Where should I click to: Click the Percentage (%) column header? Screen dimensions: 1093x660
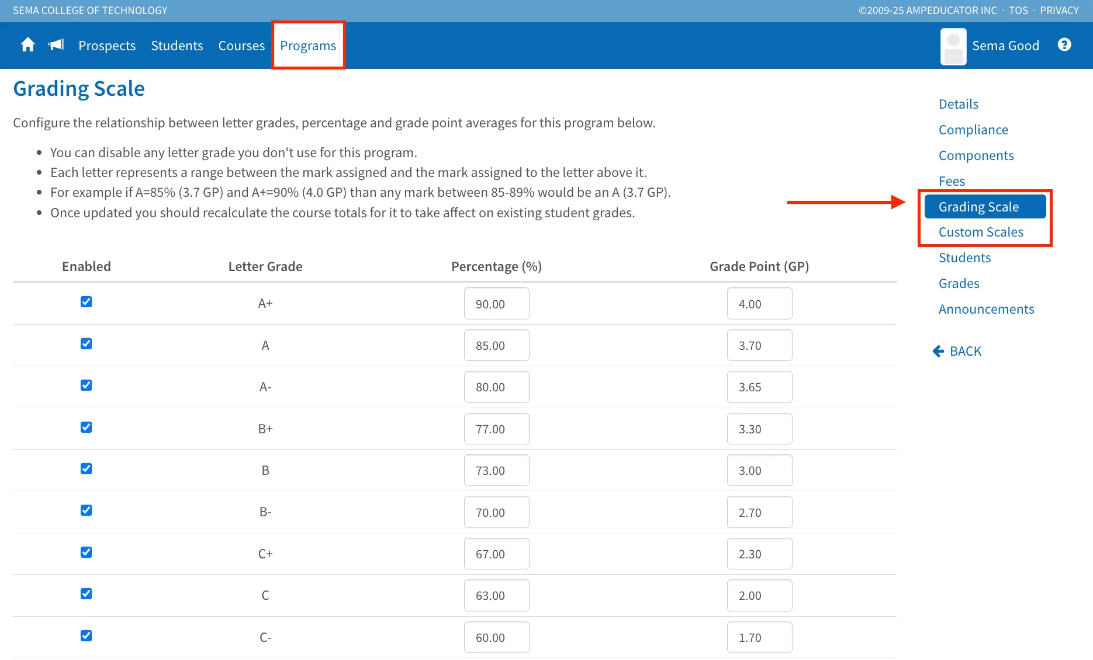[x=496, y=266]
